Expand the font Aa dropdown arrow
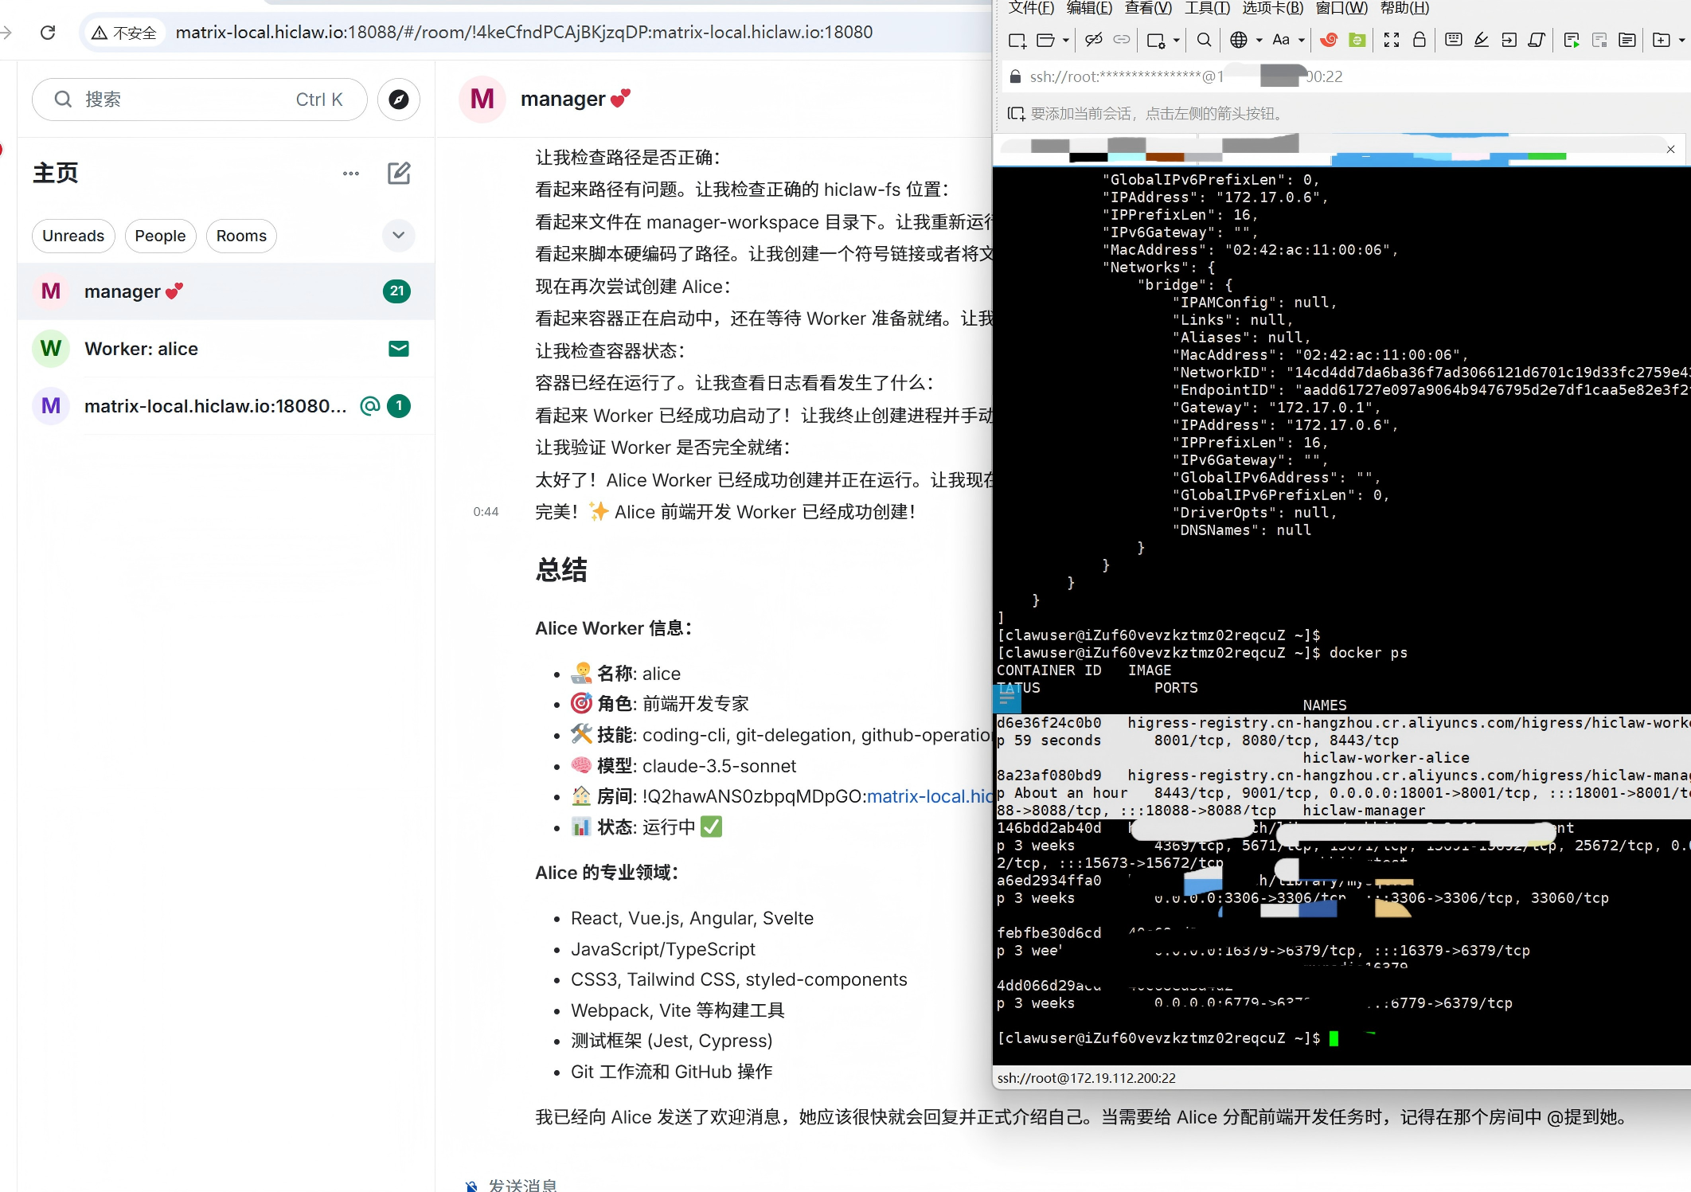1691x1192 pixels. point(1302,40)
